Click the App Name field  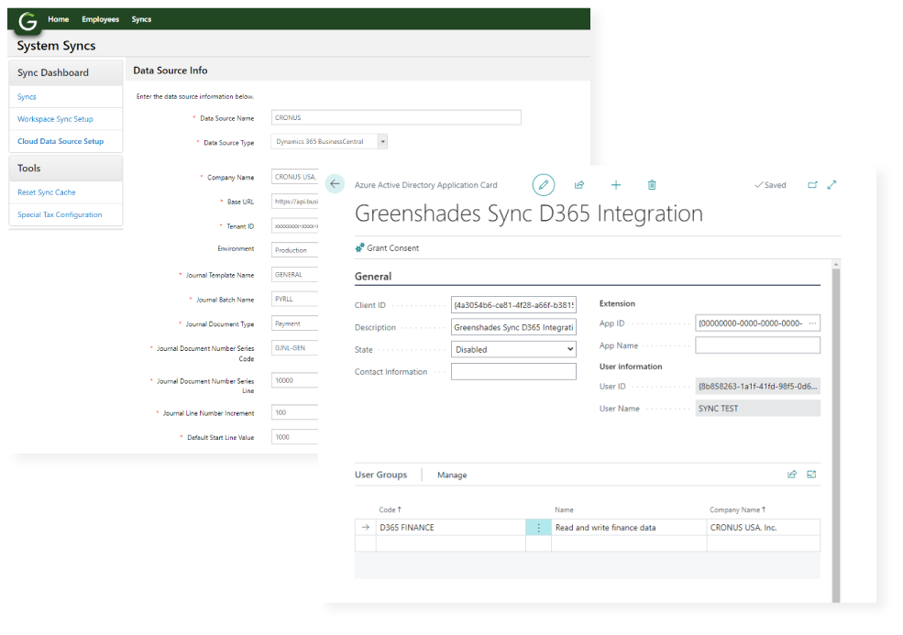[x=757, y=345]
